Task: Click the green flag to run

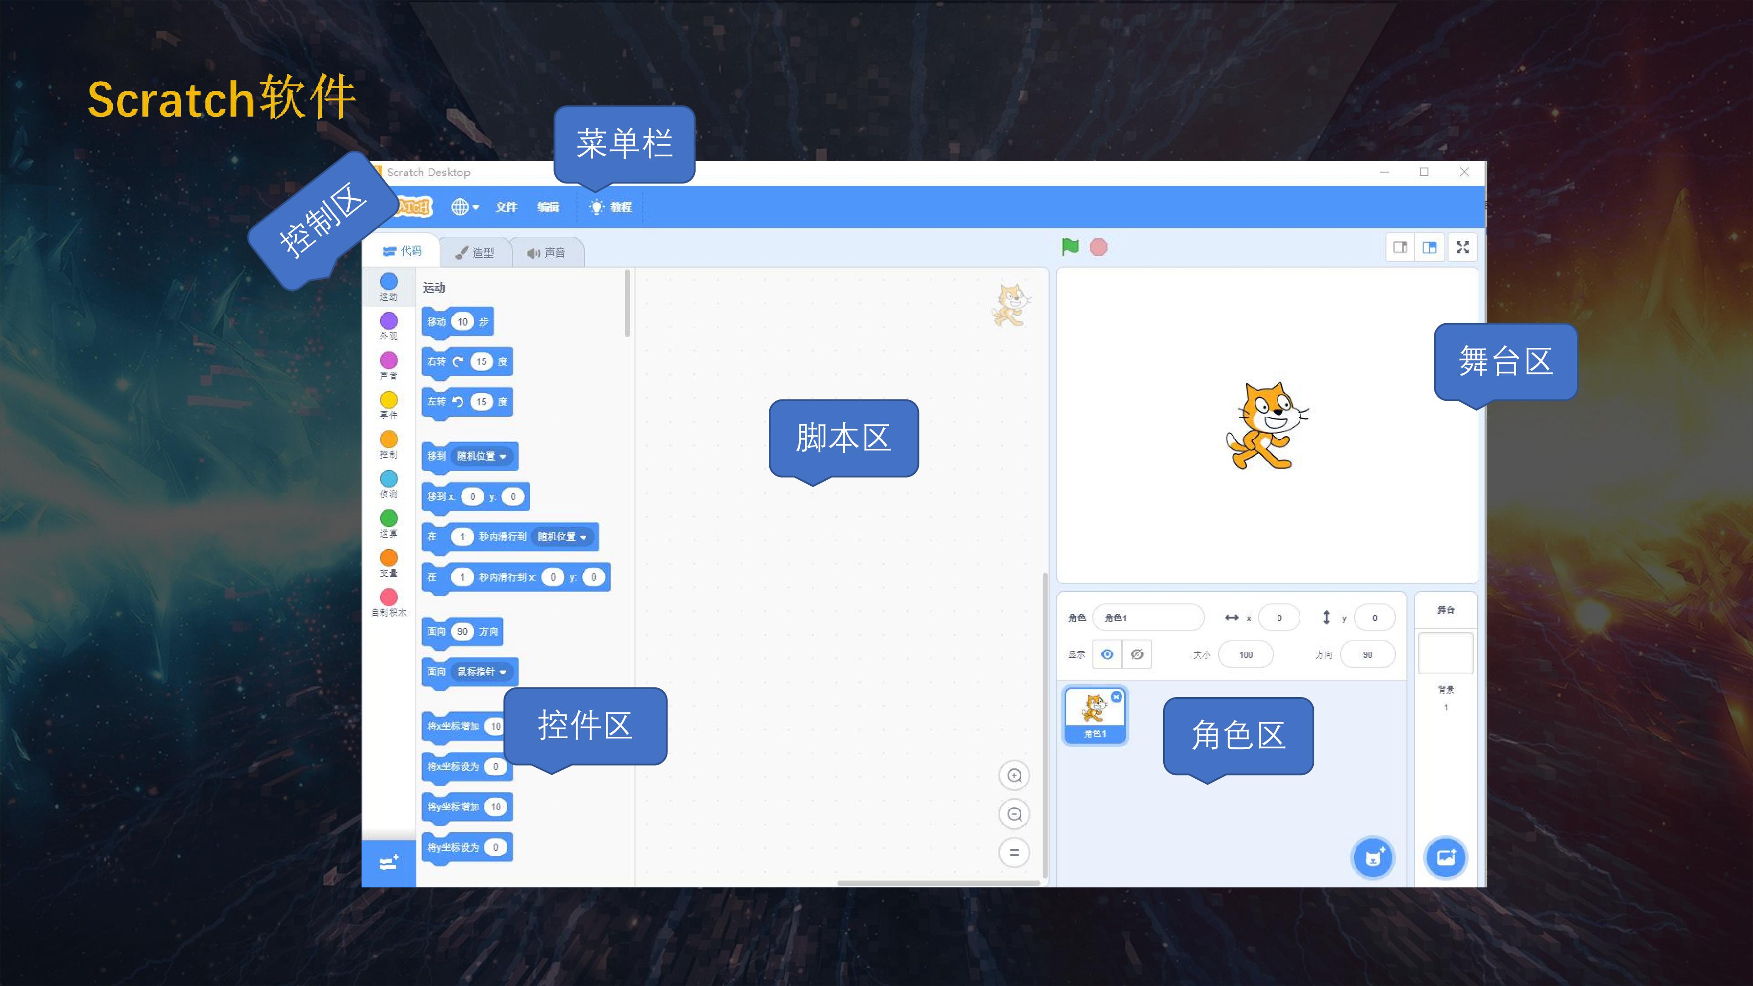Action: click(1070, 247)
